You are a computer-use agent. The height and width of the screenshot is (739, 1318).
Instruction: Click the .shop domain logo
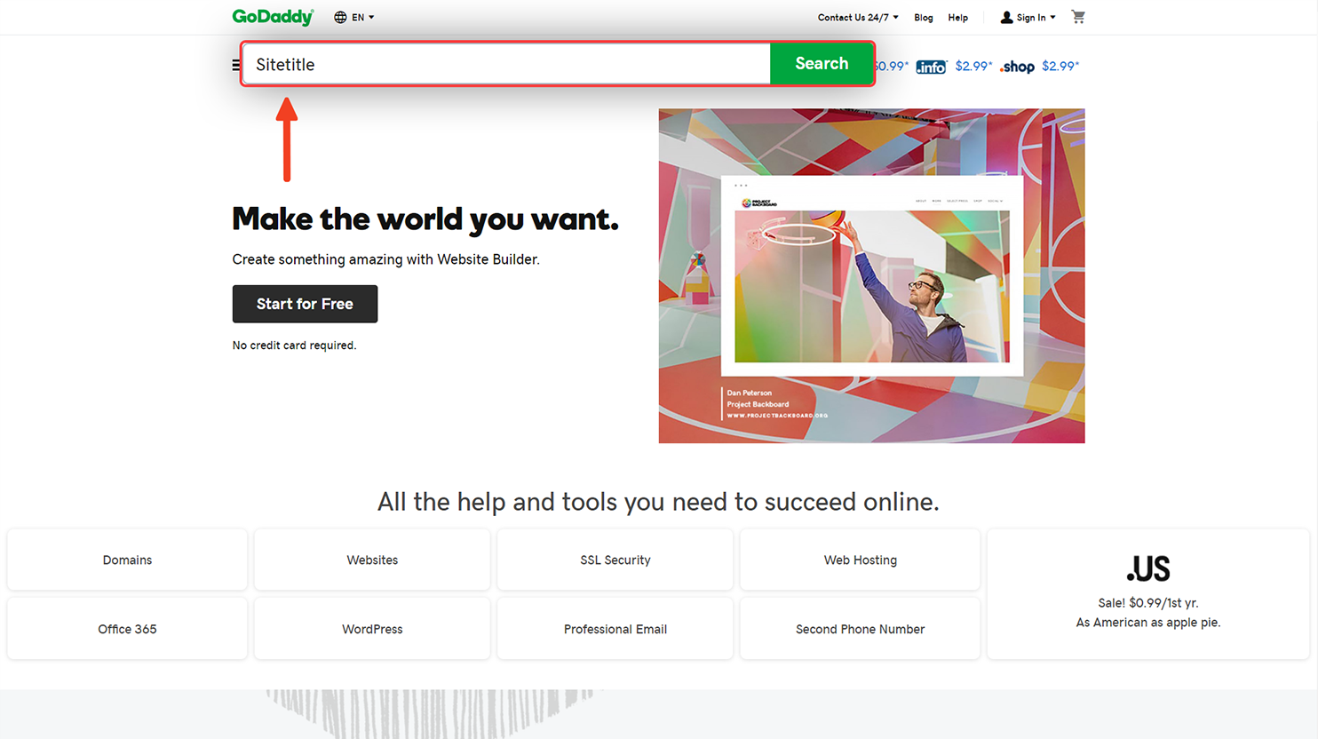click(1017, 67)
